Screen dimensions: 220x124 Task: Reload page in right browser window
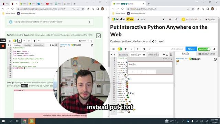pyautogui.click(x=122, y=9)
